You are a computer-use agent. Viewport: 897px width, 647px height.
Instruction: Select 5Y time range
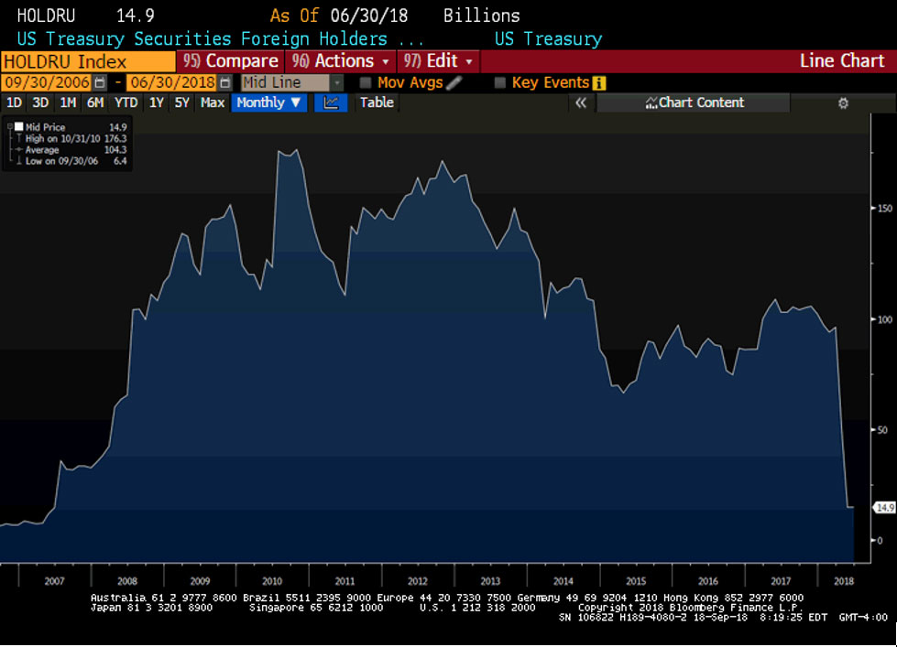[181, 102]
